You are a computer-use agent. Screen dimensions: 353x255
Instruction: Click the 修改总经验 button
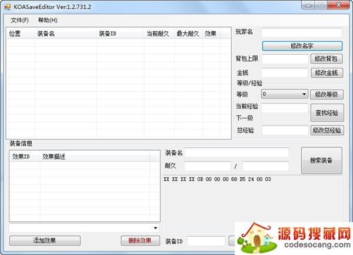coord(327,130)
